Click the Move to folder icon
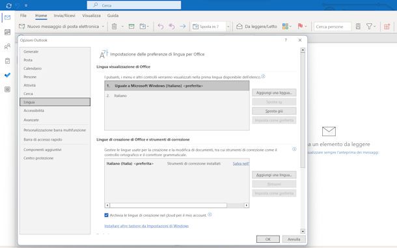The height and width of the screenshot is (248, 397). pyautogui.click(x=143, y=26)
